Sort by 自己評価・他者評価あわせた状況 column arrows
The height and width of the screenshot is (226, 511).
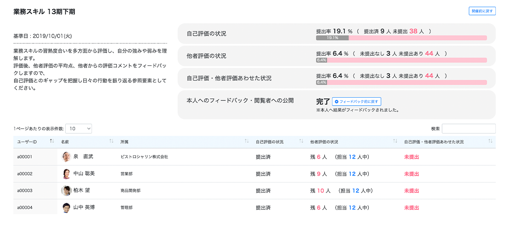[490, 141]
